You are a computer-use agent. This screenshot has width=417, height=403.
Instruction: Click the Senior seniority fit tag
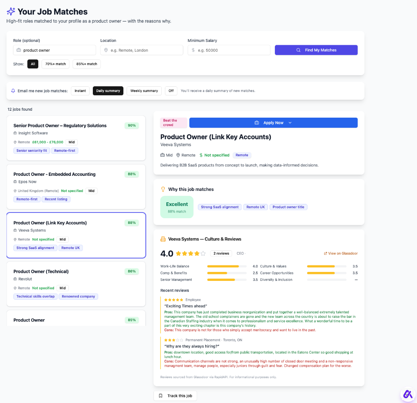pyautogui.click(x=32, y=151)
